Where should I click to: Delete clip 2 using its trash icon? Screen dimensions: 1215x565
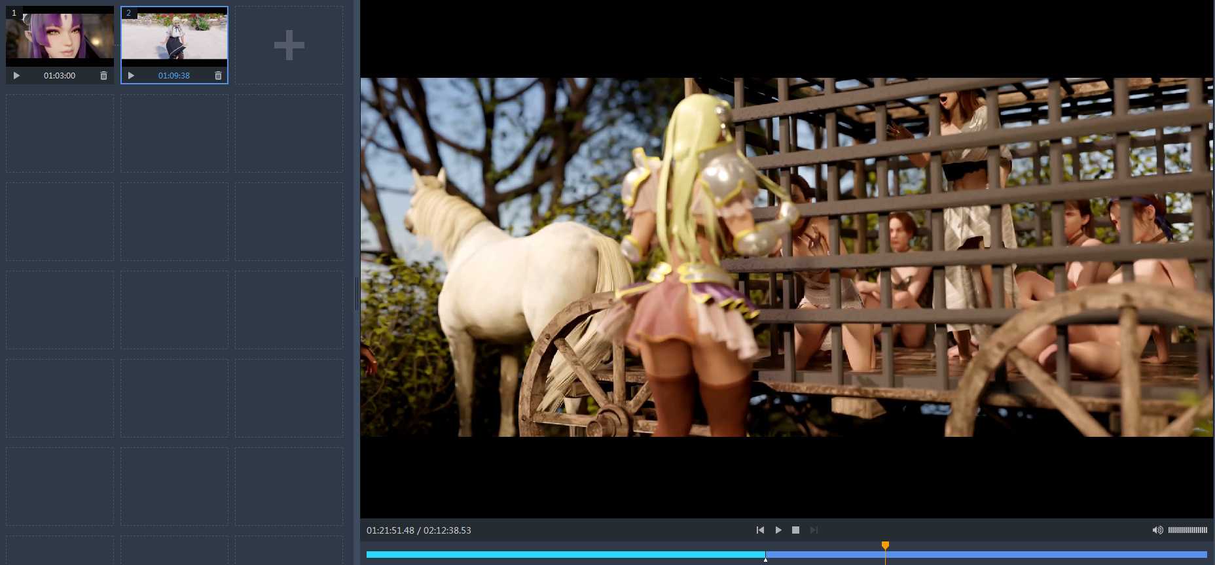click(218, 76)
